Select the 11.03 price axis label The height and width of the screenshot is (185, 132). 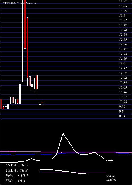click(123, 78)
